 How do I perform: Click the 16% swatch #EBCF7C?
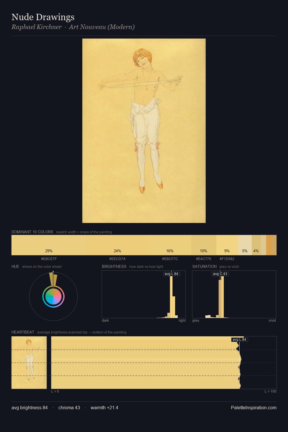[x=170, y=245]
